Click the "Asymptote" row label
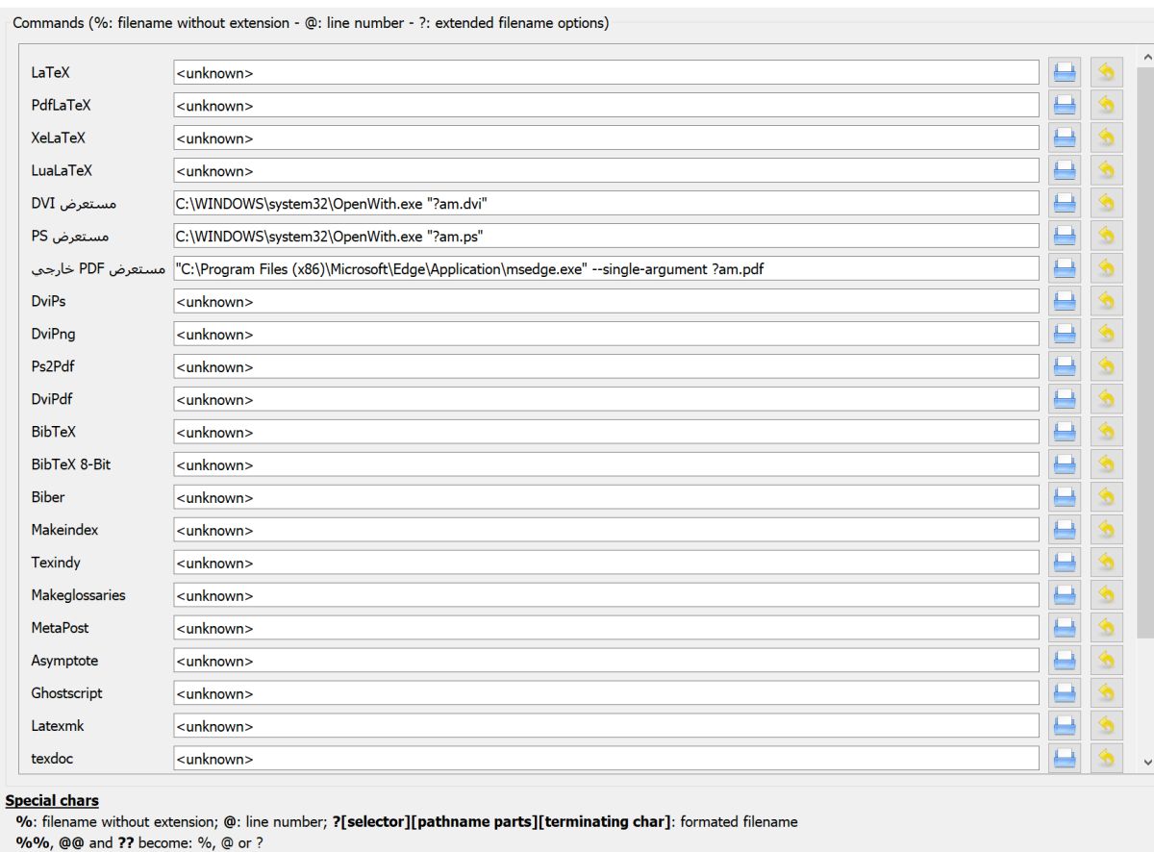The height and width of the screenshot is (852, 1154). (64, 661)
